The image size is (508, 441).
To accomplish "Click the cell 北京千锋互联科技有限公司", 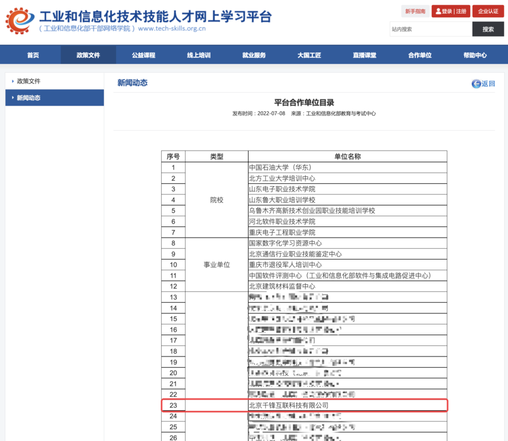I will [x=348, y=406].
